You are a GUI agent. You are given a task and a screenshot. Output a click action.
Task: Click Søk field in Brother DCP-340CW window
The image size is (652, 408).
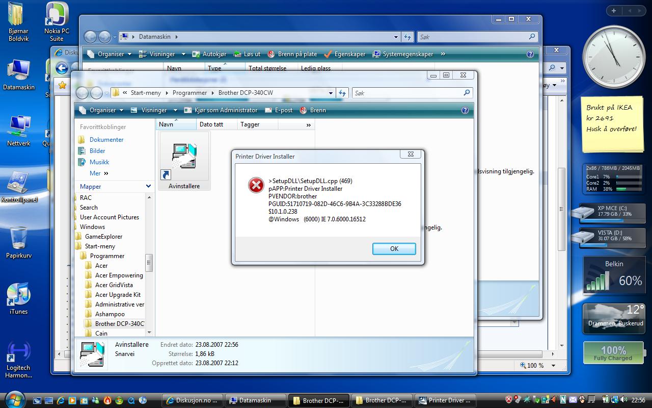pos(412,93)
